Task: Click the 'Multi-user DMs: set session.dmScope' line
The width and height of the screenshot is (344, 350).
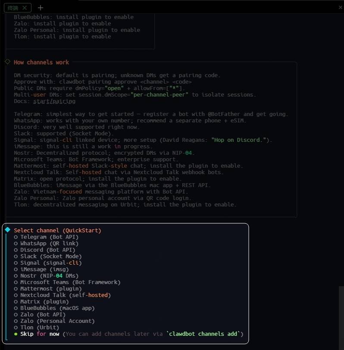Action: pos(135,95)
